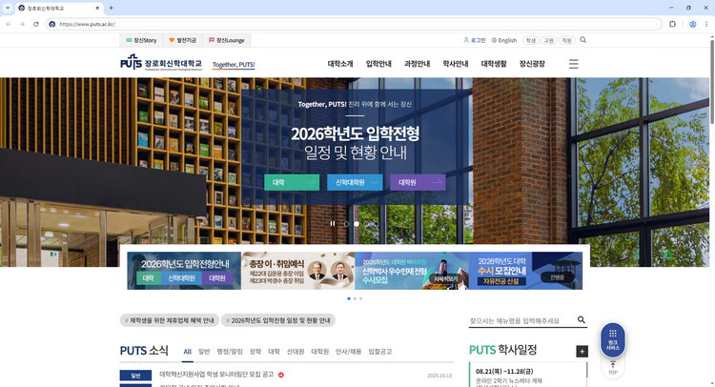Select the last hero slide indicator dot

tap(377, 224)
